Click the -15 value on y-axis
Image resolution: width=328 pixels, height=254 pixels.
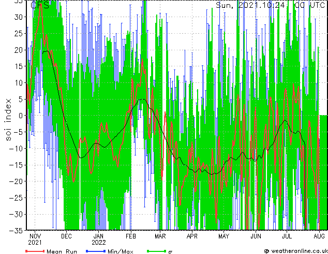(x=16, y=165)
